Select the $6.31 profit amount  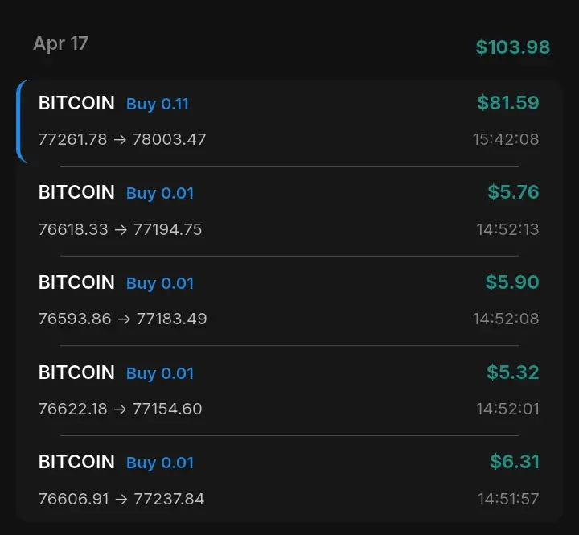[515, 462]
